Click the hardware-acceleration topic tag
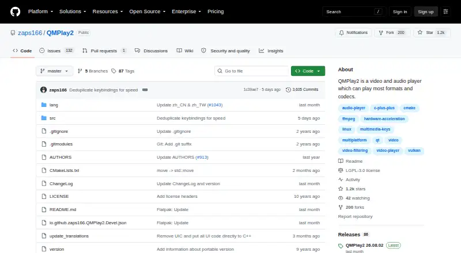 384,119
